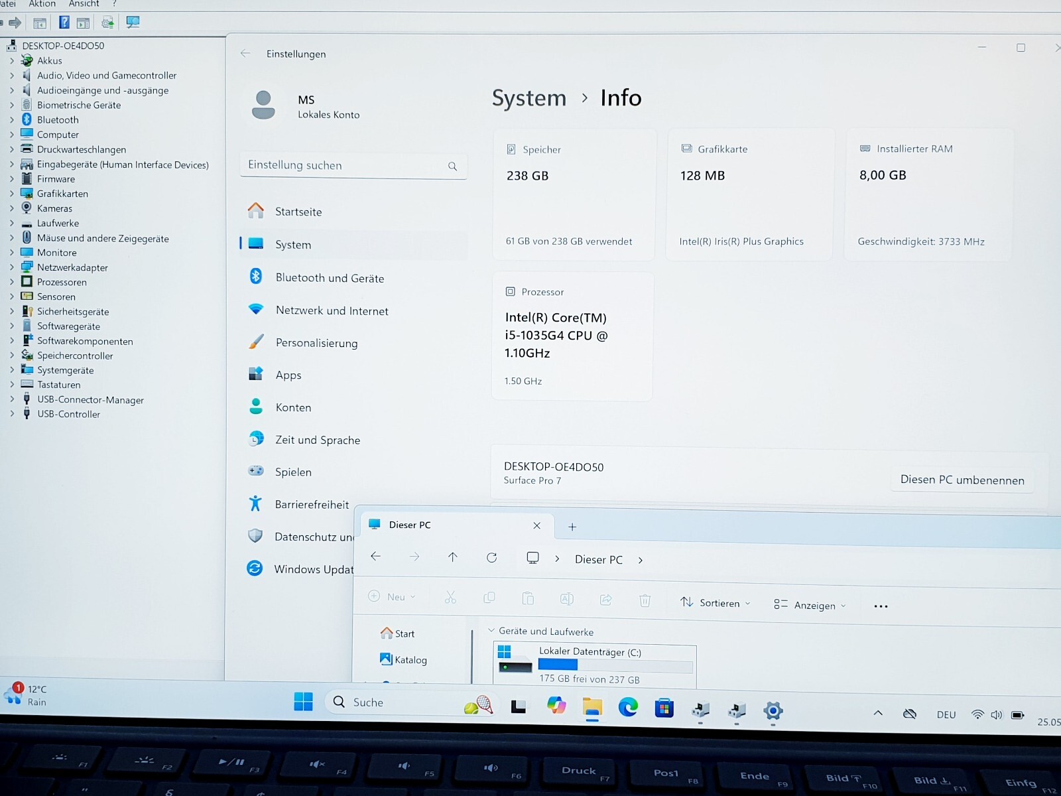
Task: Open Microsoft Edge from the taskbar
Action: click(628, 708)
